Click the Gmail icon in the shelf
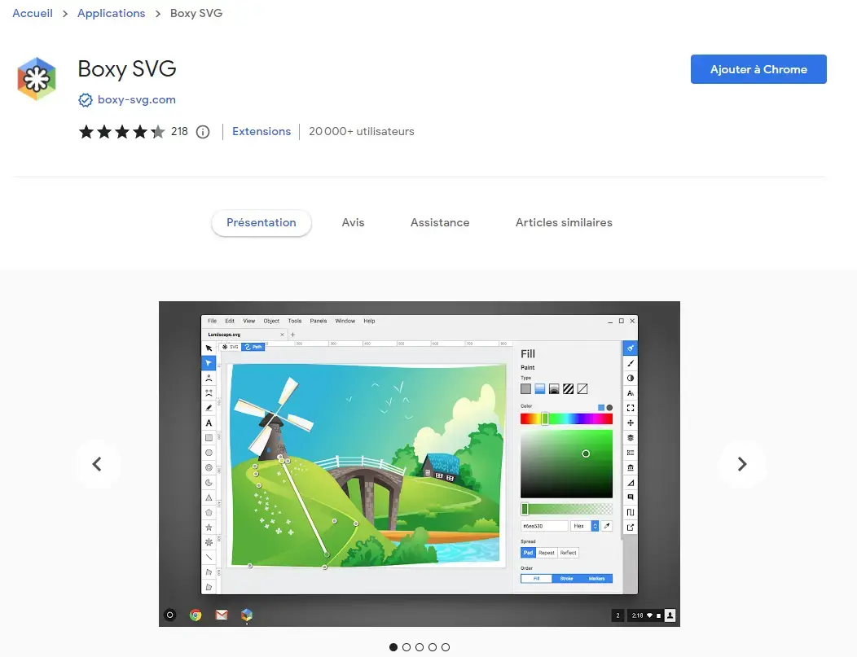This screenshot has height=657, width=857. (x=222, y=615)
